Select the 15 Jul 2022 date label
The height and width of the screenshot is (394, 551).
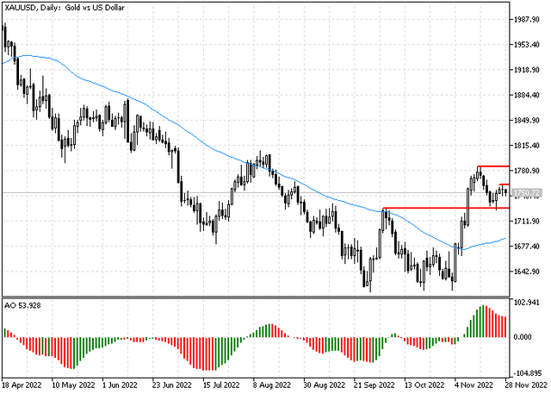[x=221, y=385]
